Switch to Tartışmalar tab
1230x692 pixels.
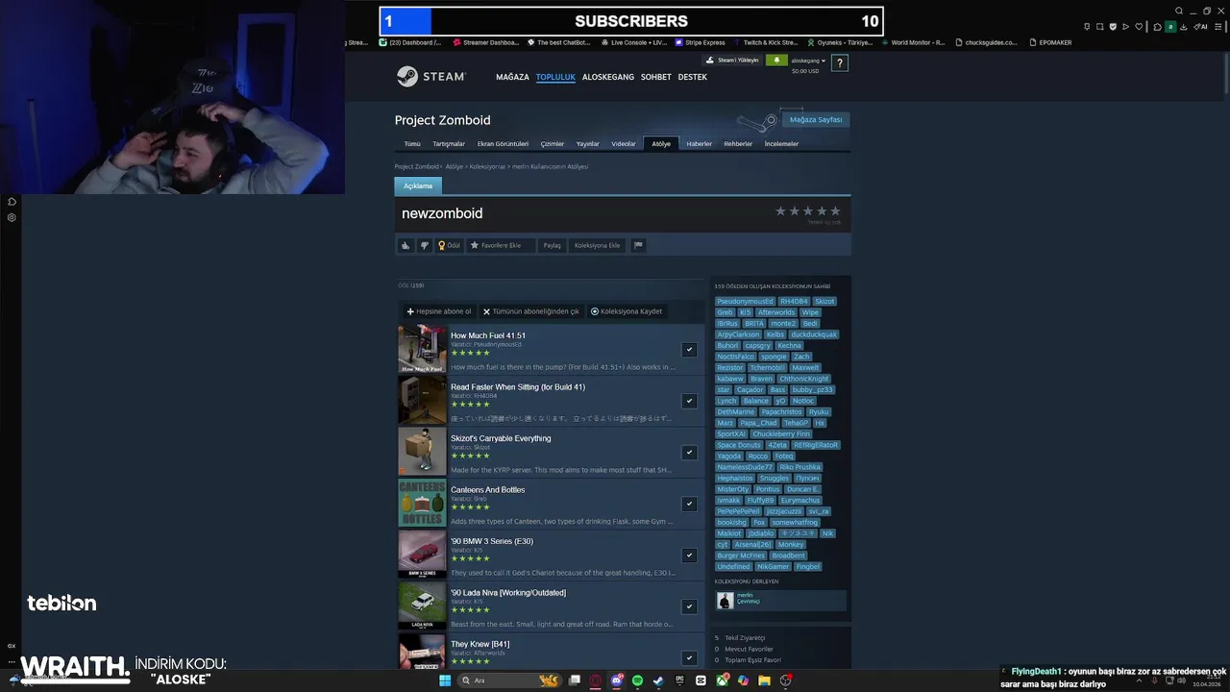[449, 144]
